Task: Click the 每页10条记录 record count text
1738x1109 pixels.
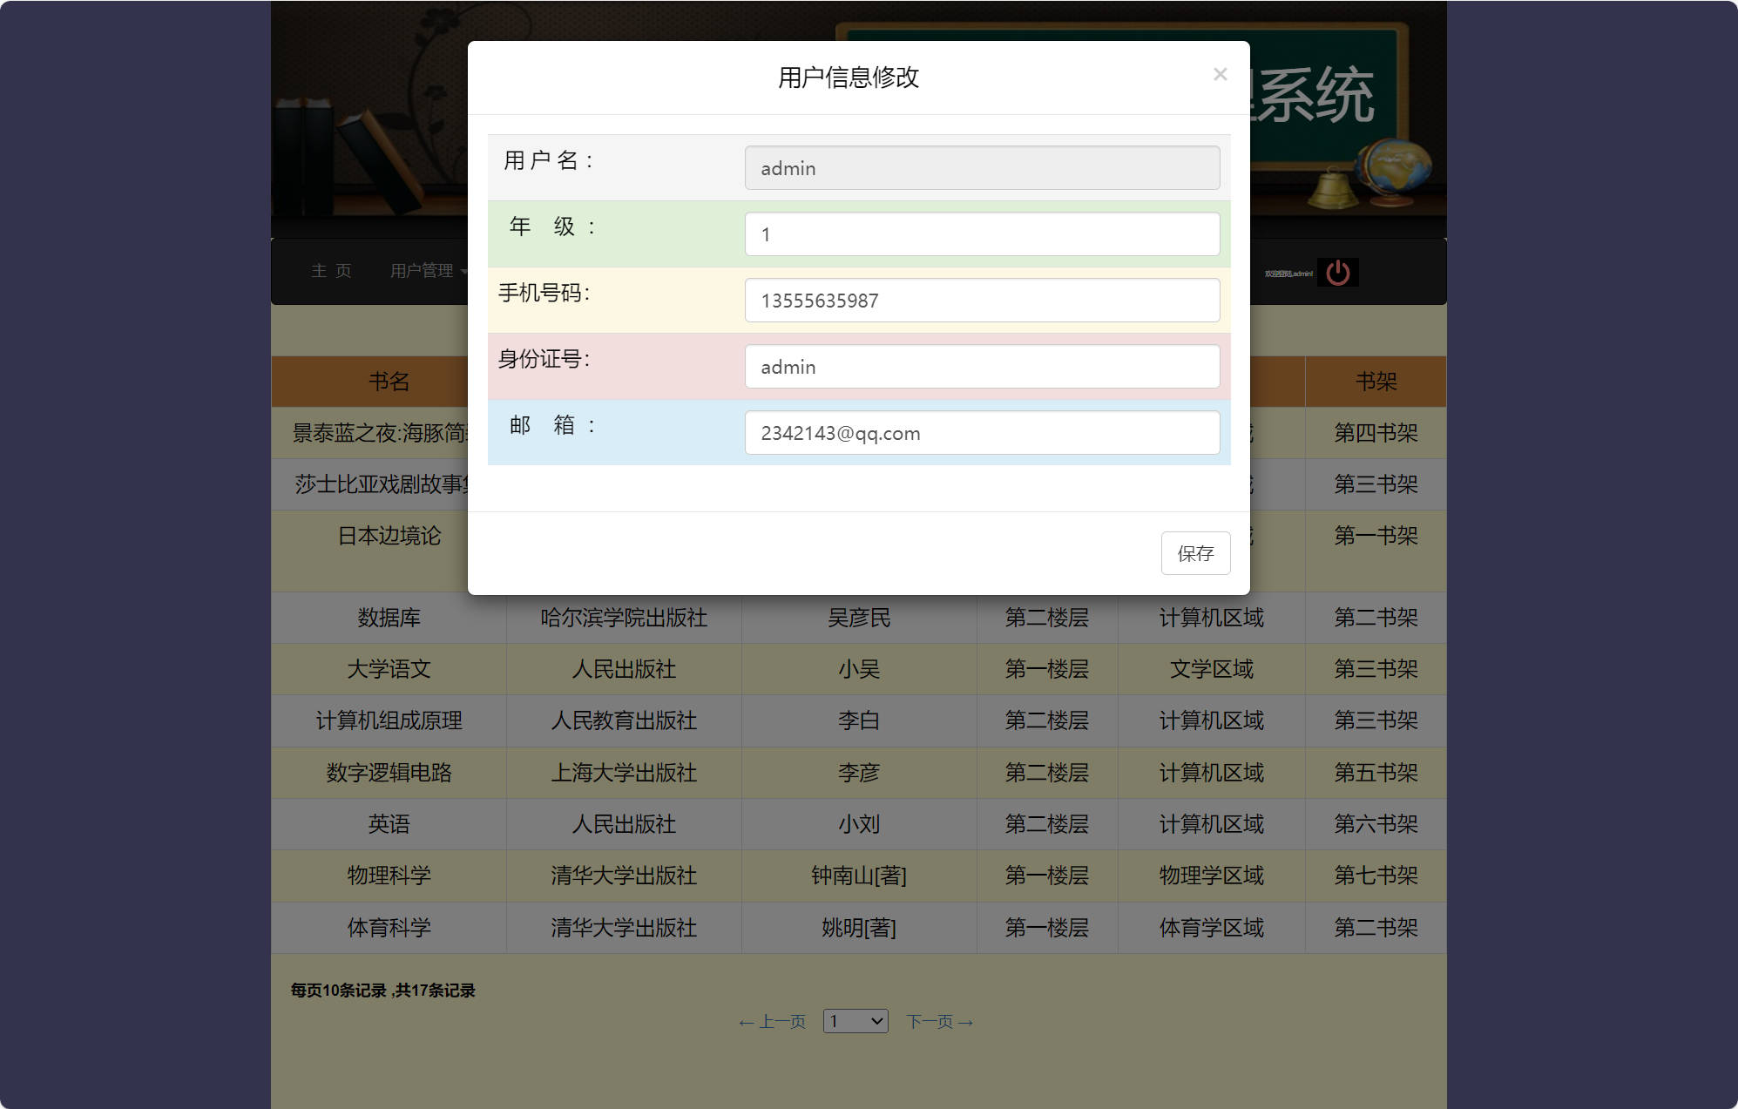Action: point(381,991)
